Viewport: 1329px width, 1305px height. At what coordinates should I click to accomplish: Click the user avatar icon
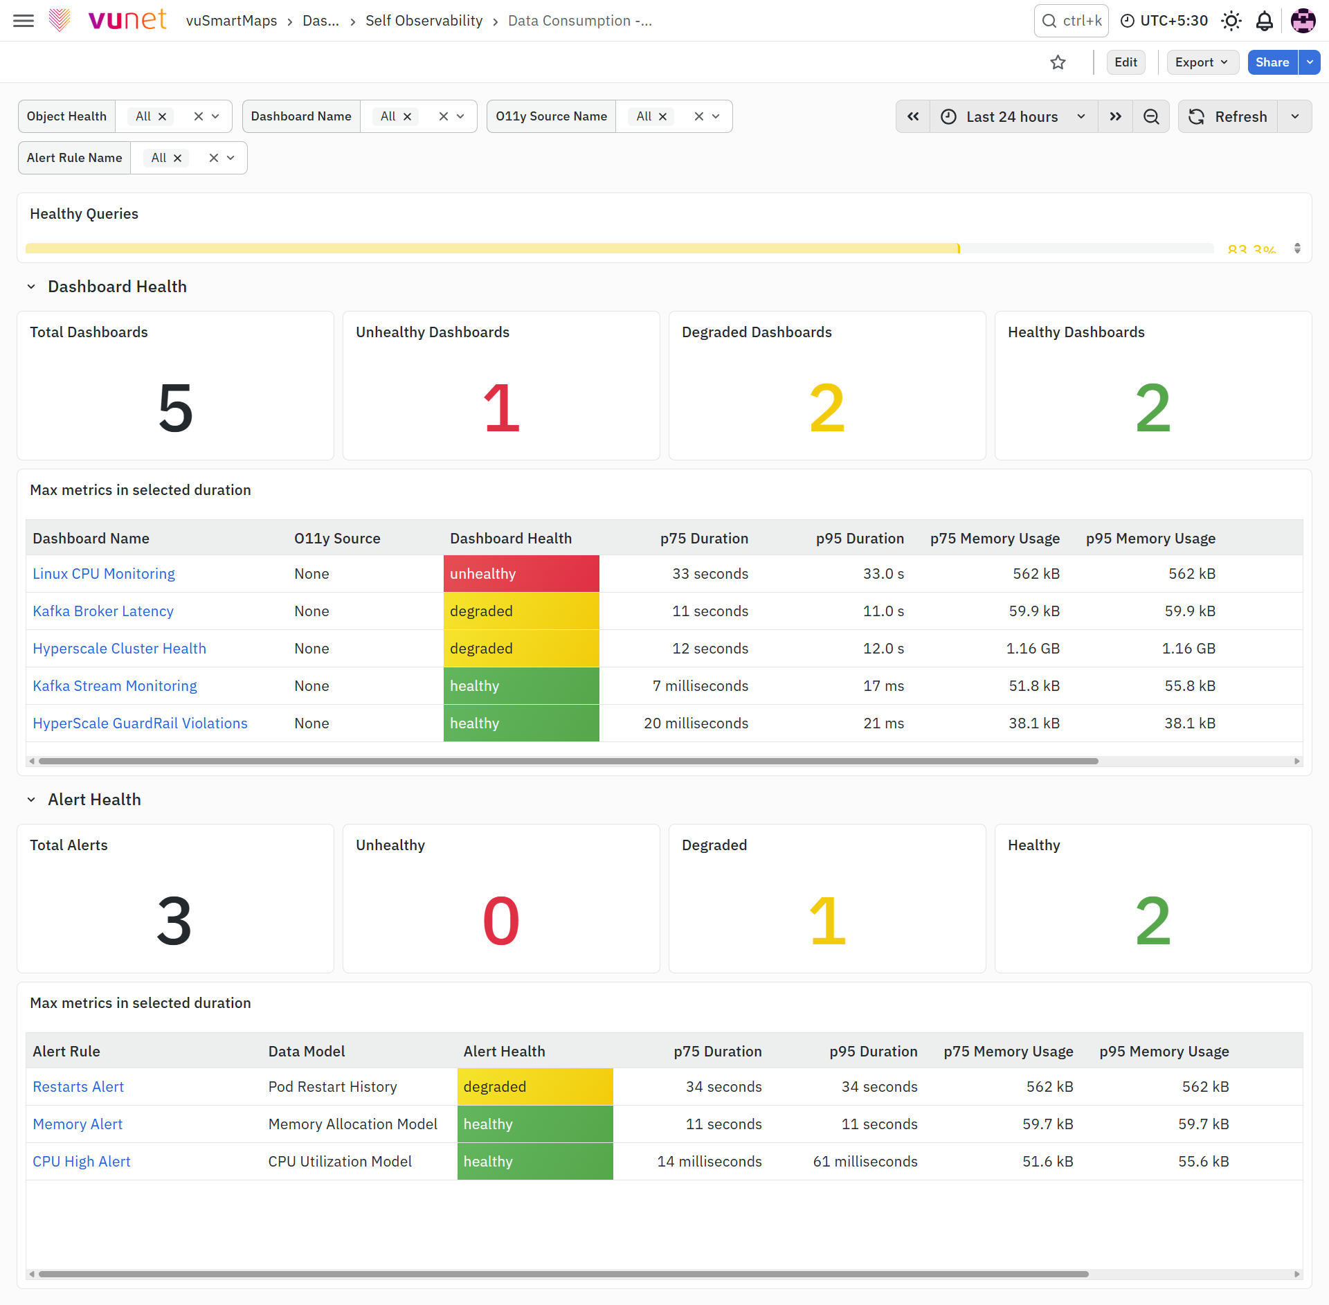coord(1303,21)
